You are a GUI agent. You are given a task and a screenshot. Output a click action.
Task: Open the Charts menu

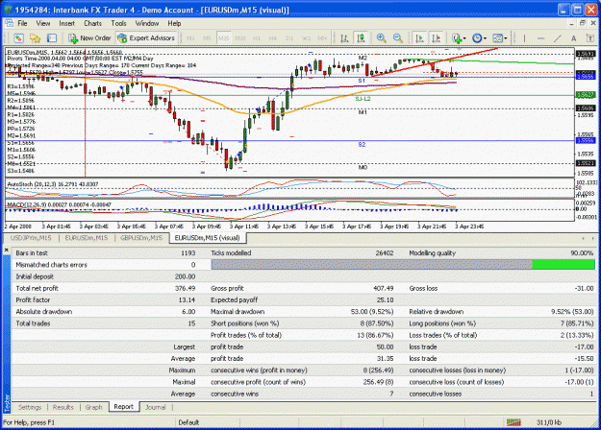(92, 23)
